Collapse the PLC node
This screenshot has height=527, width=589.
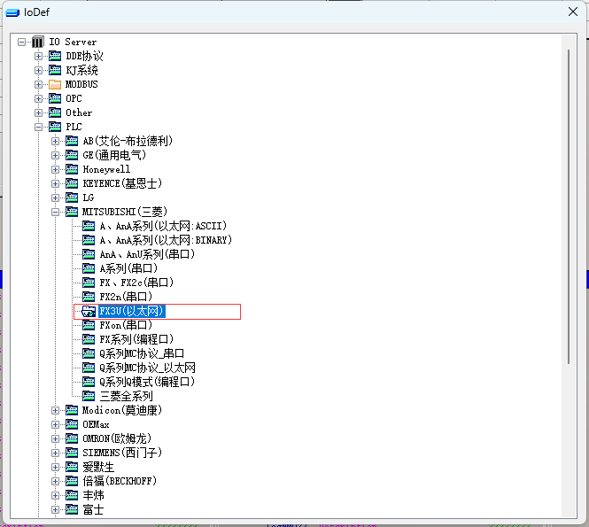(38, 127)
